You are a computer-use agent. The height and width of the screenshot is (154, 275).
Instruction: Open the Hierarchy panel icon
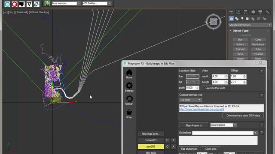click(245, 12)
